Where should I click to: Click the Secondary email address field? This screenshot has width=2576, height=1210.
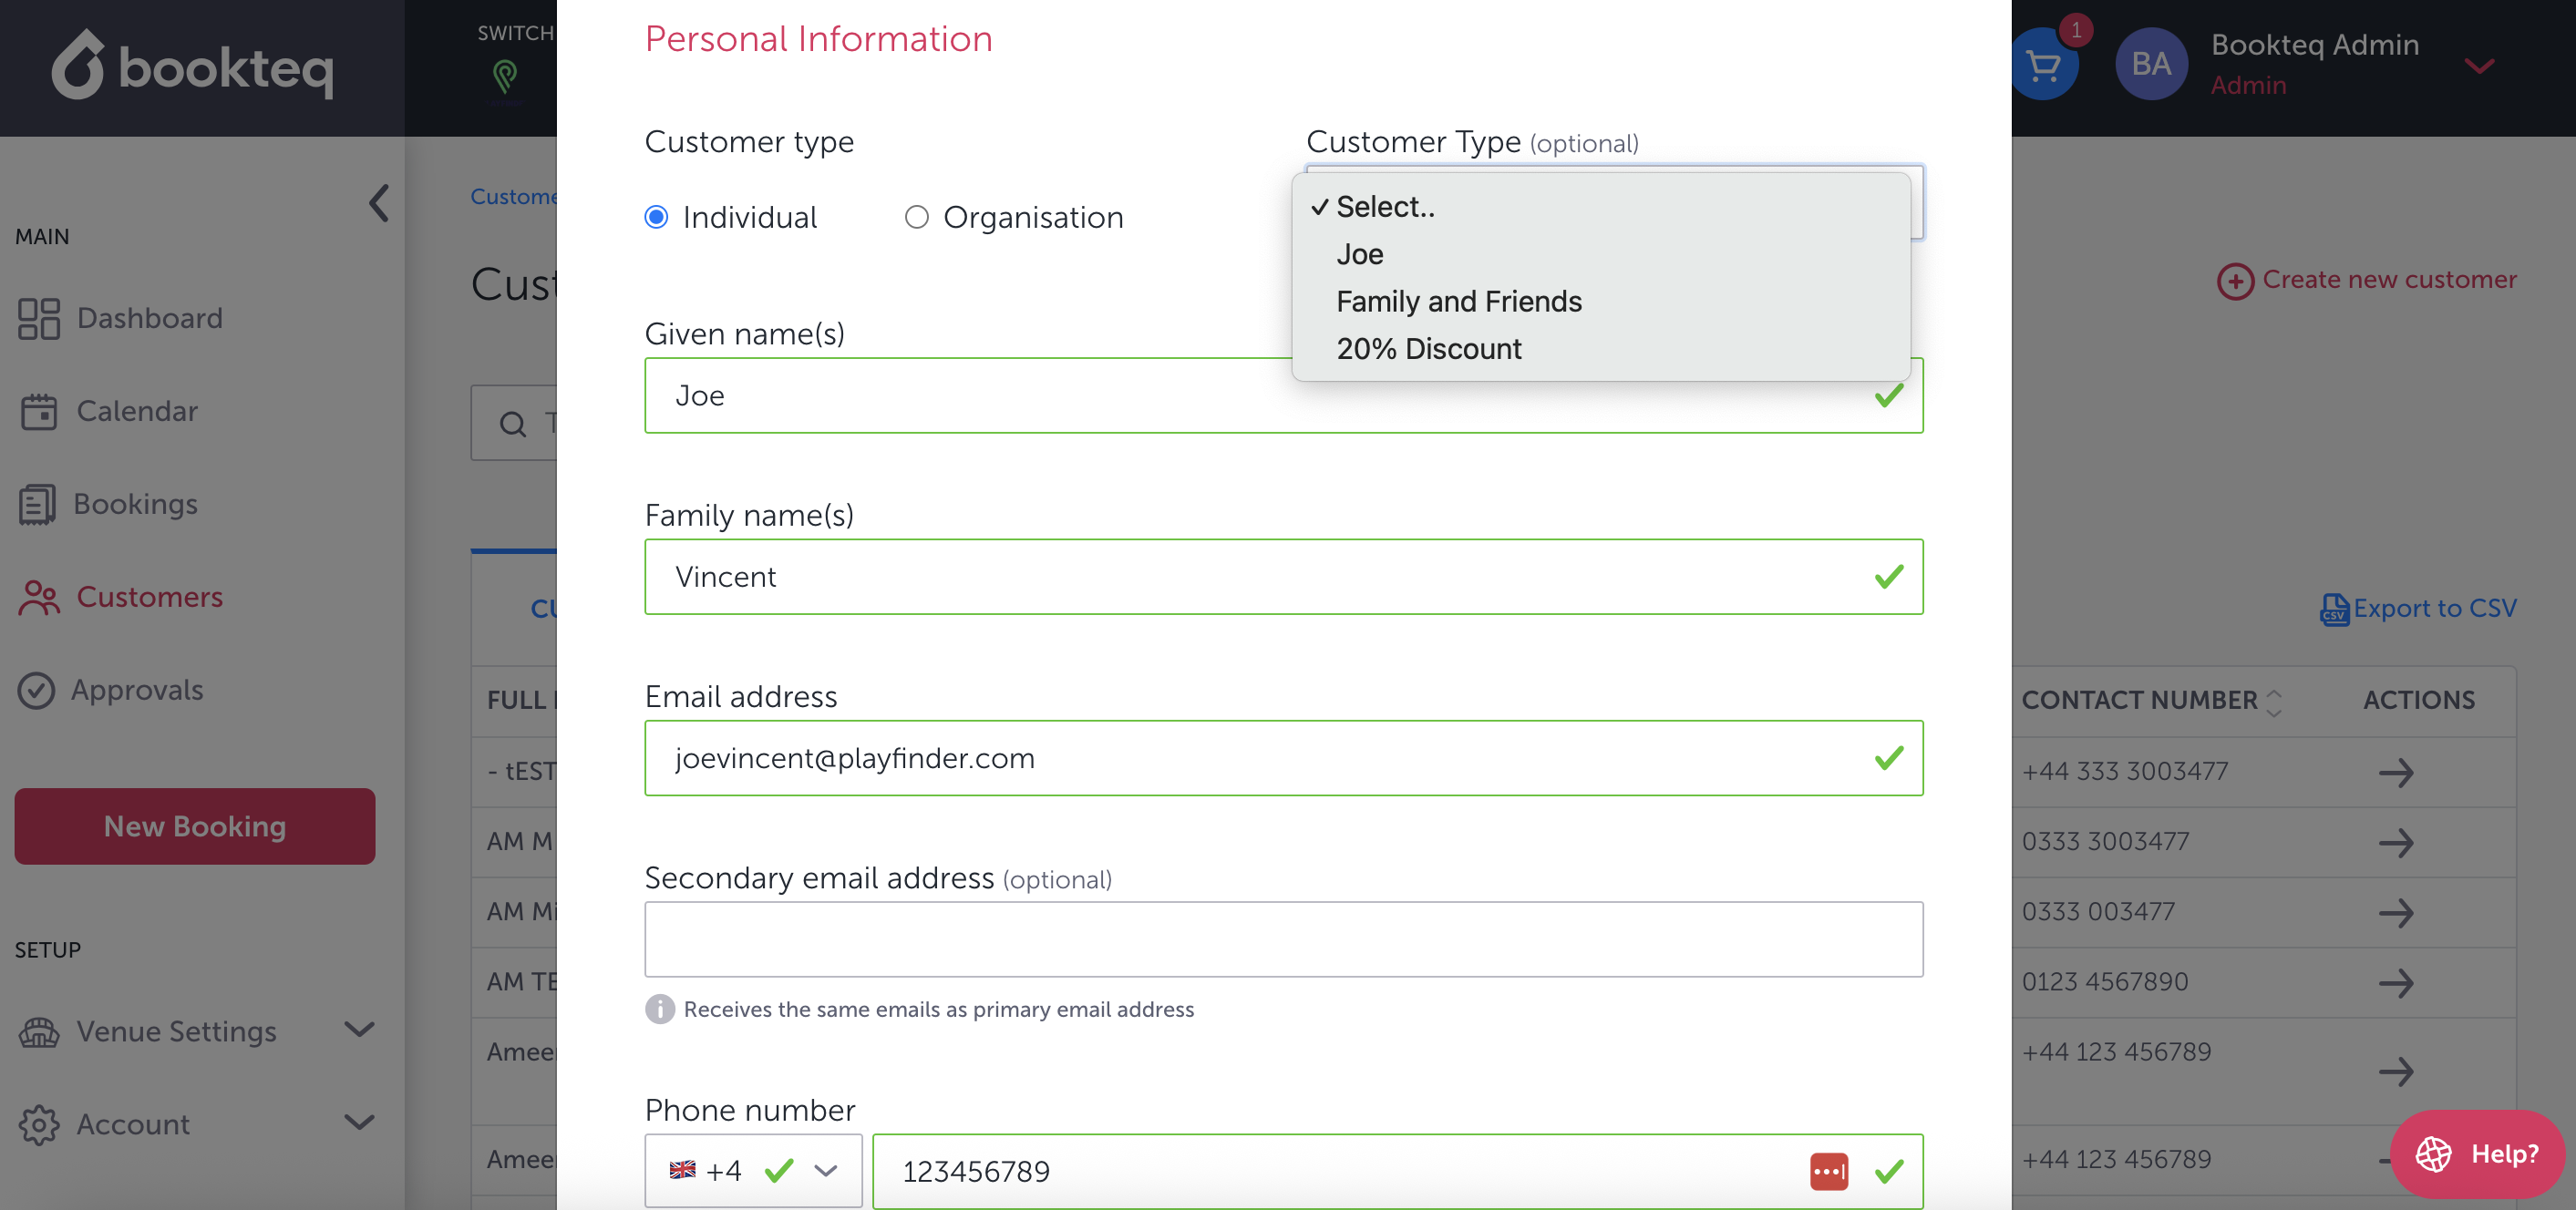1282,939
